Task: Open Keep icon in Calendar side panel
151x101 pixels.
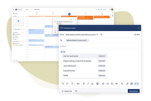Action: [x=113, y=13]
